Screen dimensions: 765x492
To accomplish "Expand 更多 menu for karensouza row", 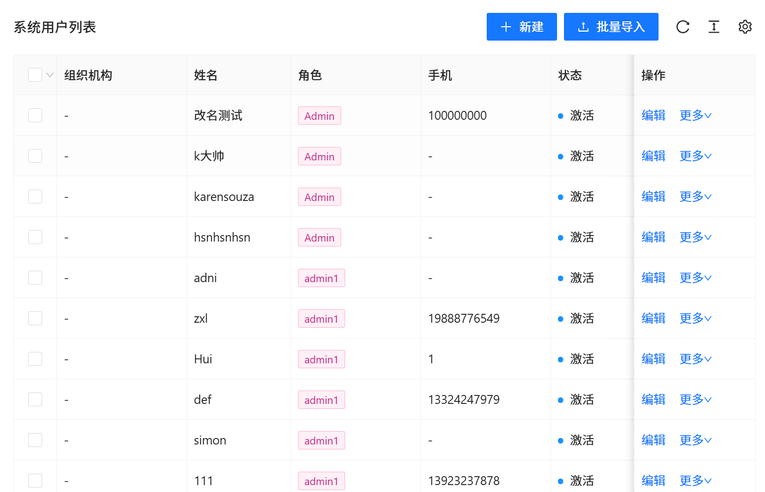I will tap(696, 197).
